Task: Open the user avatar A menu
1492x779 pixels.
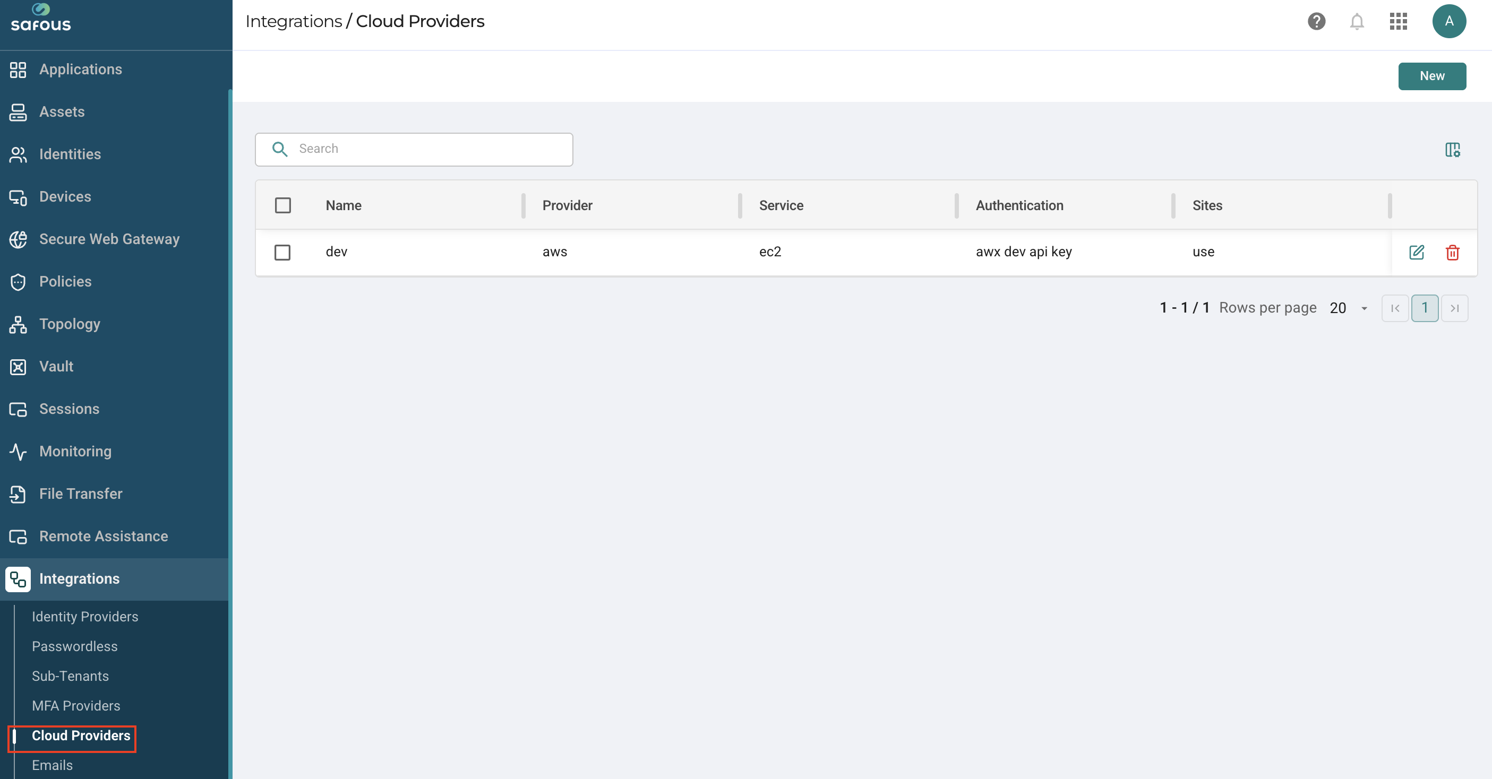Action: tap(1448, 21)
